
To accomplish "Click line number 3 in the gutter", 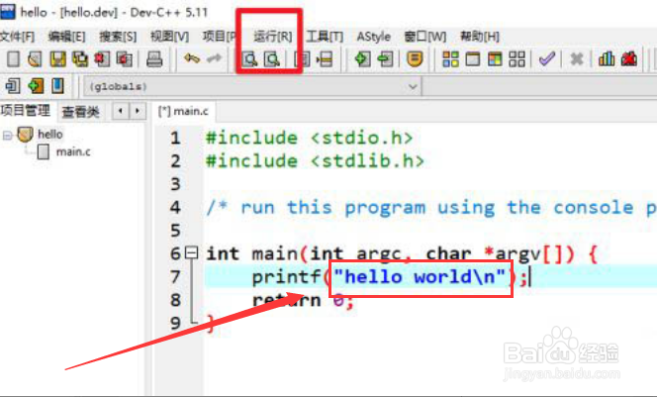I will coord(175,184).
